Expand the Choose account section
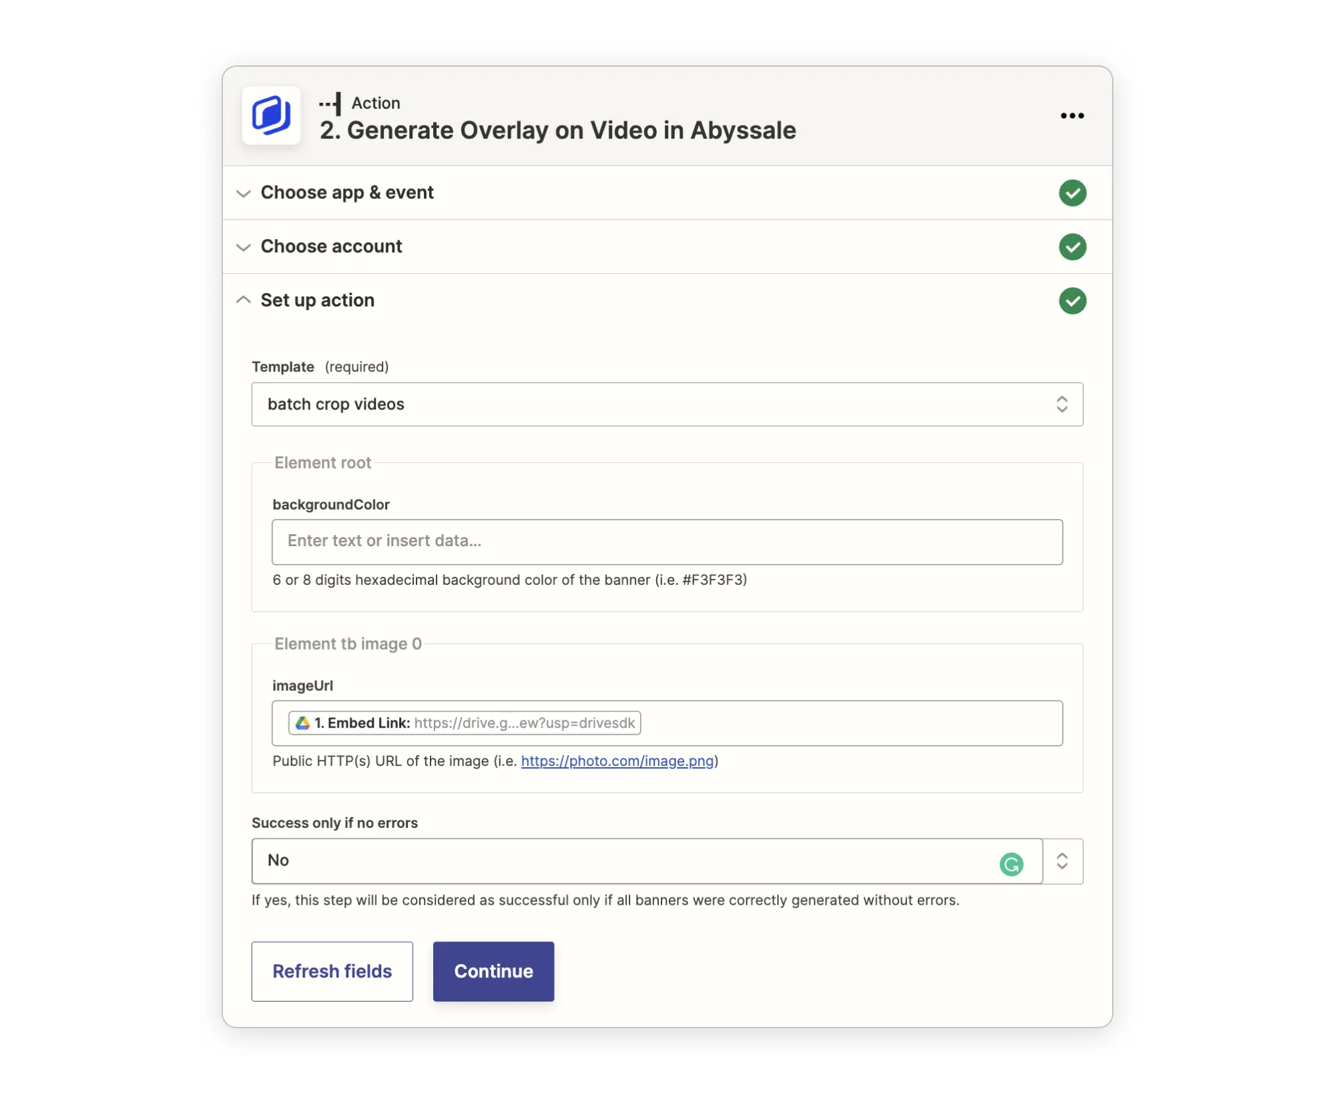This screenshot has height=1095, width=1335. point(244,248)
